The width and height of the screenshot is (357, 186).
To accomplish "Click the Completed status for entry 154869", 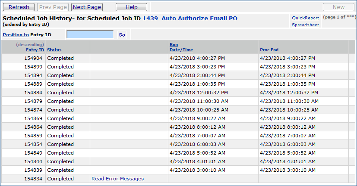I will (x=60, y=118).
